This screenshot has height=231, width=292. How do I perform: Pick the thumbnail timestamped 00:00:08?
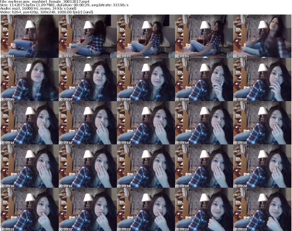pyautogui.click(x=146, y=79)
